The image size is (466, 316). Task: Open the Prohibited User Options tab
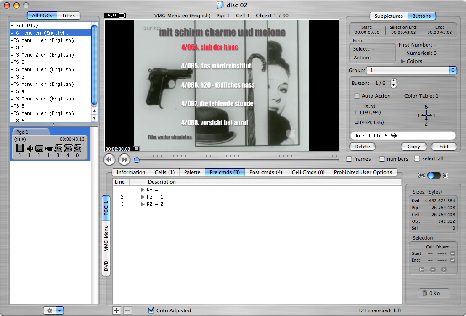click(x=363, y=172)
